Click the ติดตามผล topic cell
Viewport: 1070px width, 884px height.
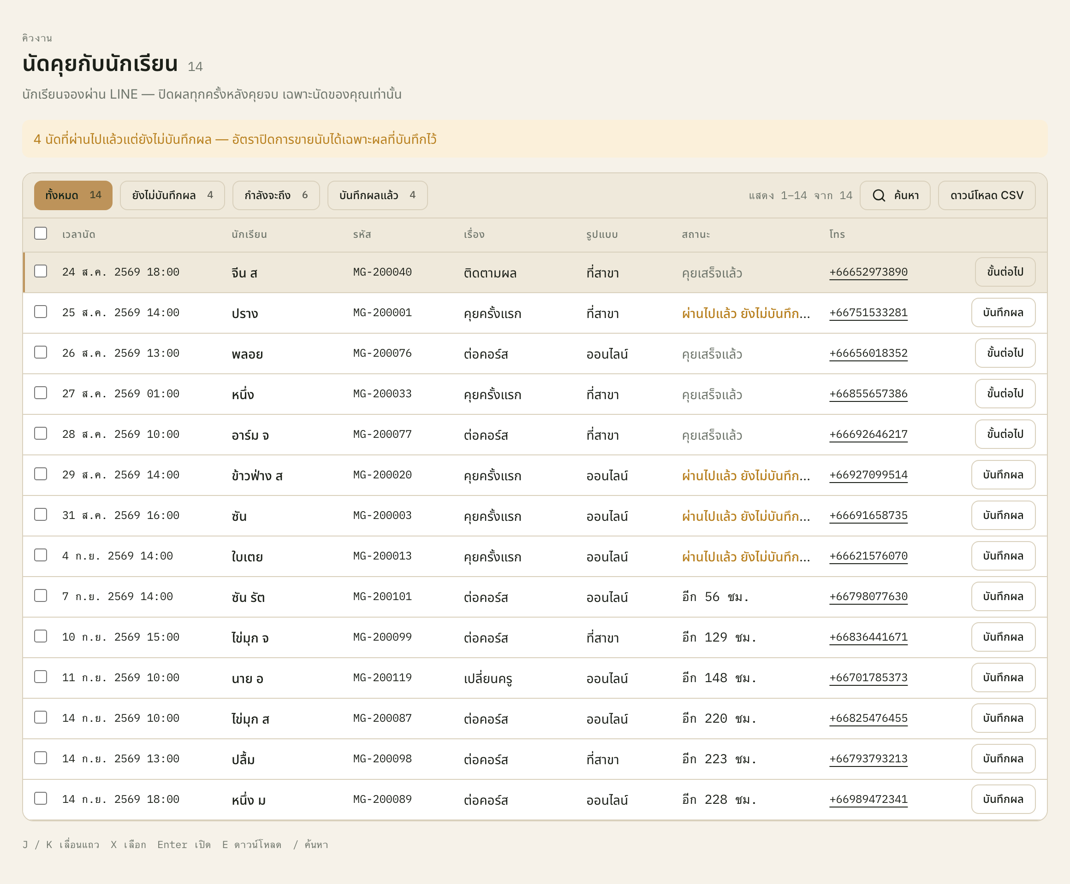(x=490, y=273)
